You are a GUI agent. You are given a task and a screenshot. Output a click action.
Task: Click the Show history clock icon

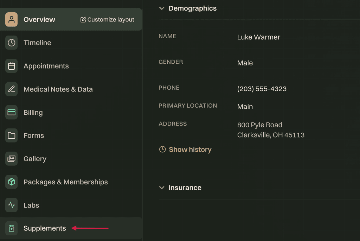162,149
